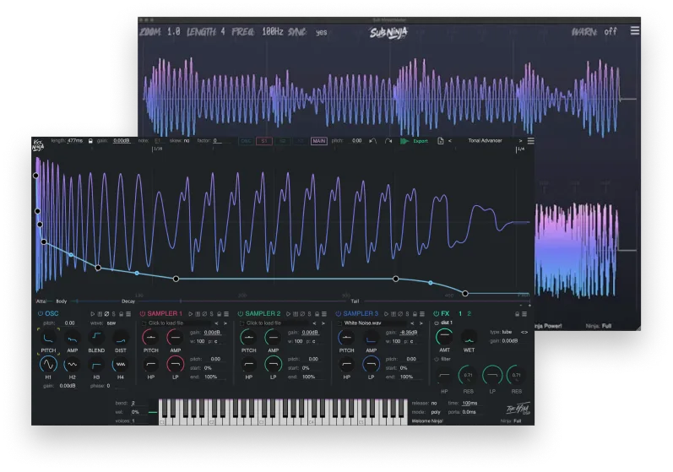Switch to FX tab 2
The width and height of the screenshot is (673, 472).
coord(470,313)
